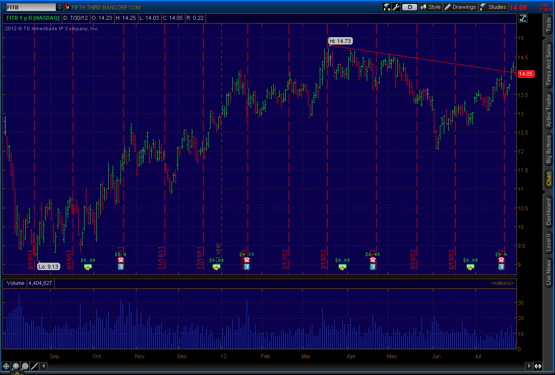This screenshot has height=375, width=555.
Task: Click the 9/16/11 expiration date marker
Action: pyautogui.click(x=69, y=259)
